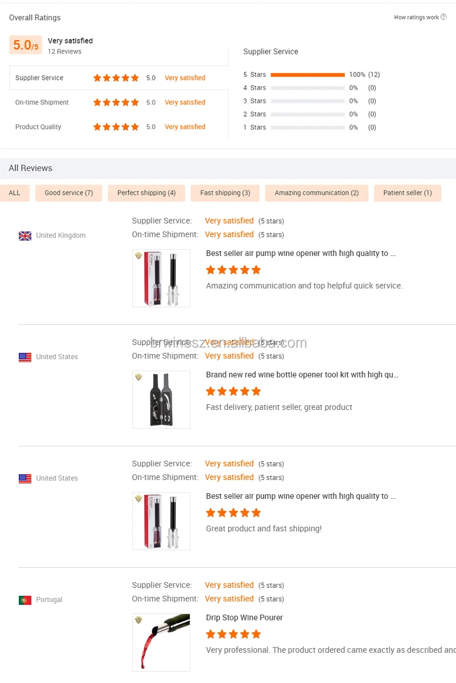Open the wine pourer product thumbnail
This screenshot has height=683, width=456.
161,643
